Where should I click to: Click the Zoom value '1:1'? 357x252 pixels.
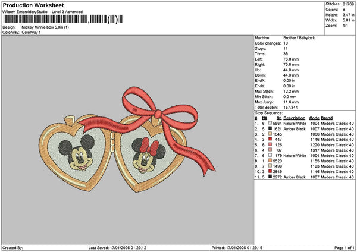pos(345,26)
